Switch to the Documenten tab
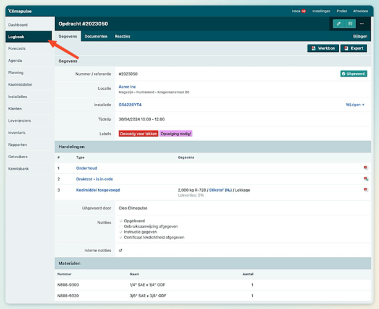Viewport: 379px width, 309px height. (x=96, y=36)
